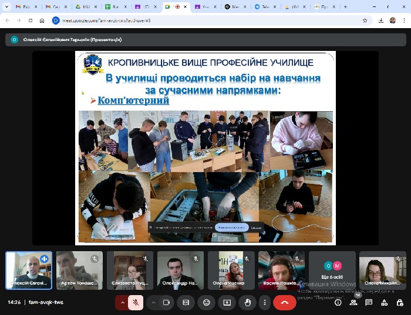This screenshot has height=315, width=411.
Task: Open meeting details info icon
Action: click(x=338, y=303)
